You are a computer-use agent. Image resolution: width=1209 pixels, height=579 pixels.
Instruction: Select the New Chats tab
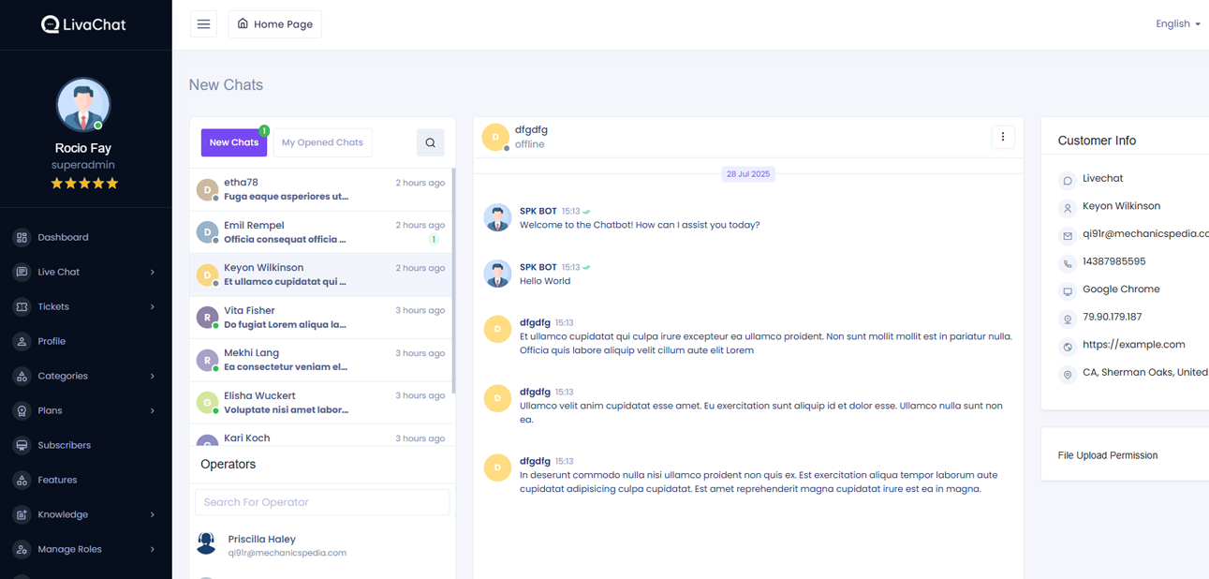[x=233, y=143]
